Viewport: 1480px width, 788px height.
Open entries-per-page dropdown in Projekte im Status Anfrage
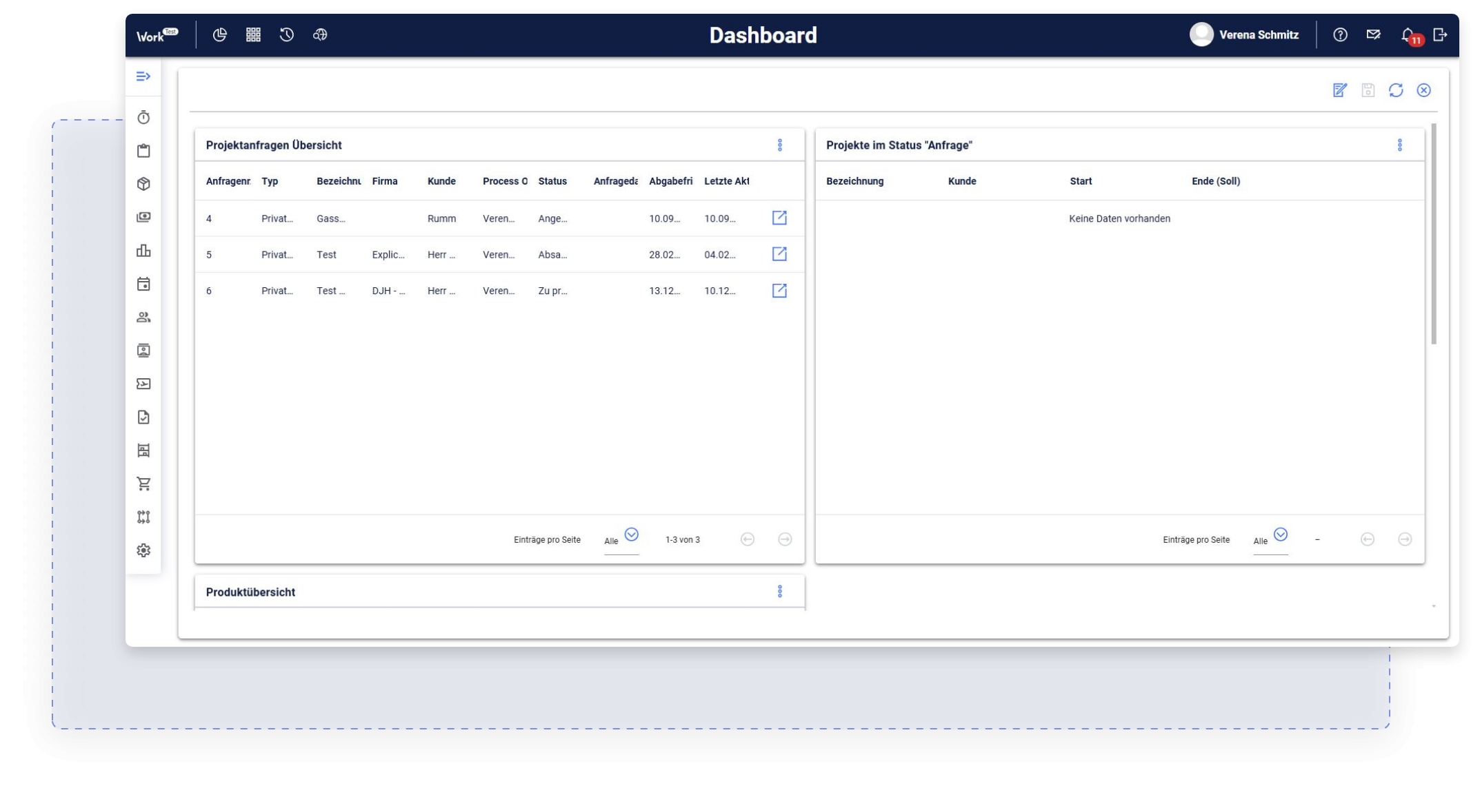pos(1280,535)
